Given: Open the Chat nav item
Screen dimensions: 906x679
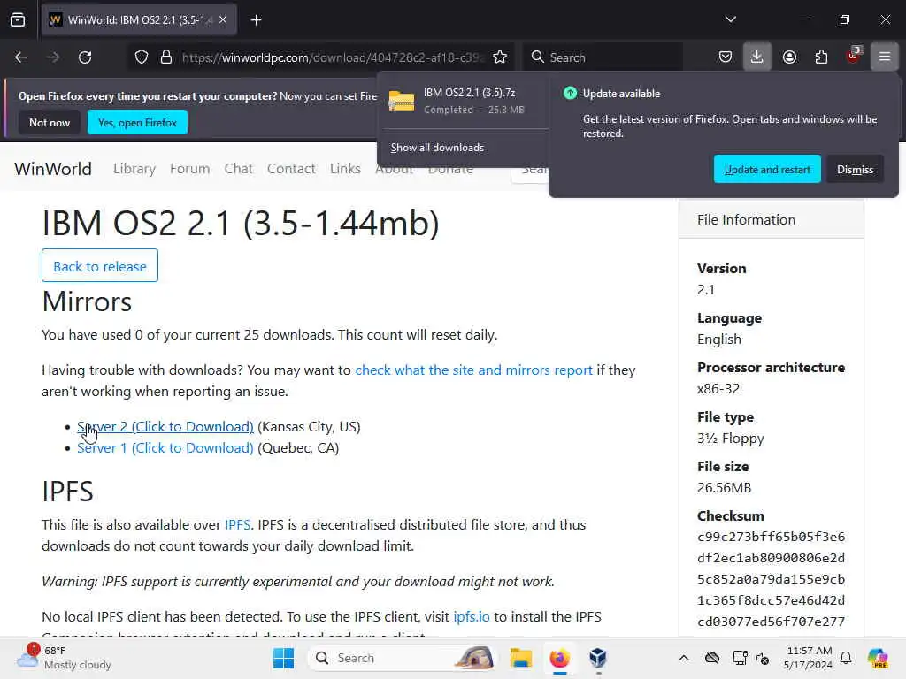Looking at the screenshot, I should [x=239, y=169].
